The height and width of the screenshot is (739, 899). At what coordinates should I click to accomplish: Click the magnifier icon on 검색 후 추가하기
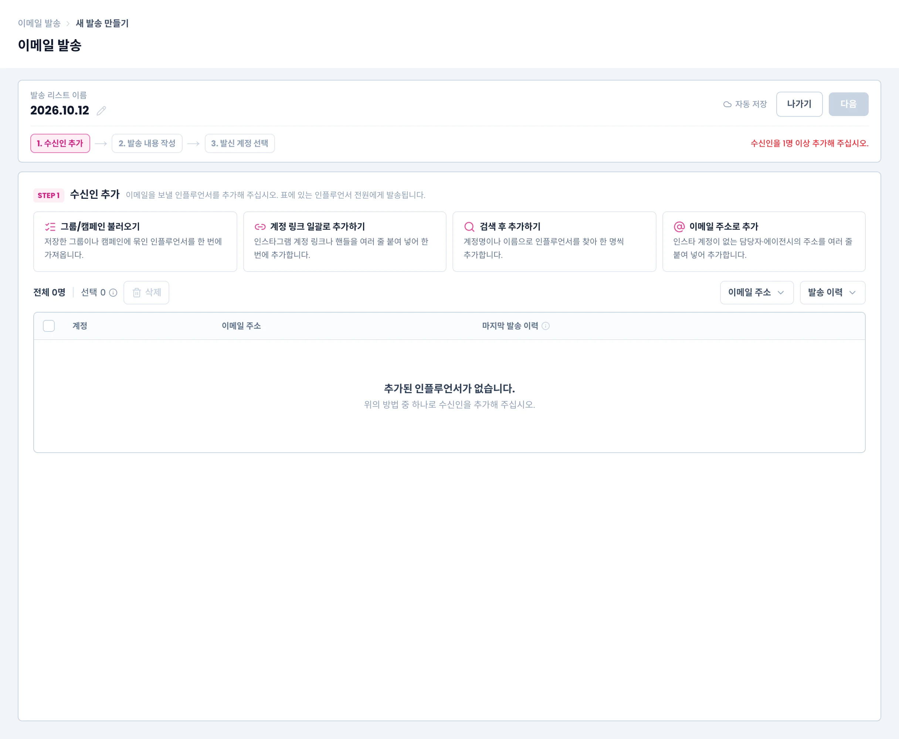[469, 227]
